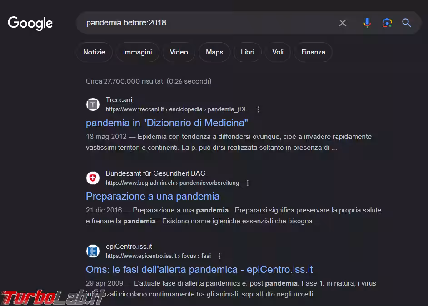Click the Google logo

[x=30, y=23]
